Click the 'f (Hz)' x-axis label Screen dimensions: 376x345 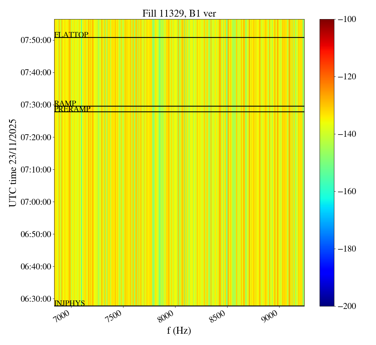tap(179, 331)
